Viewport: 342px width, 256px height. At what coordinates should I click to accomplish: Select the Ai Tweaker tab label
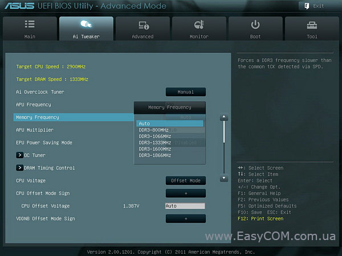[86, 36]
